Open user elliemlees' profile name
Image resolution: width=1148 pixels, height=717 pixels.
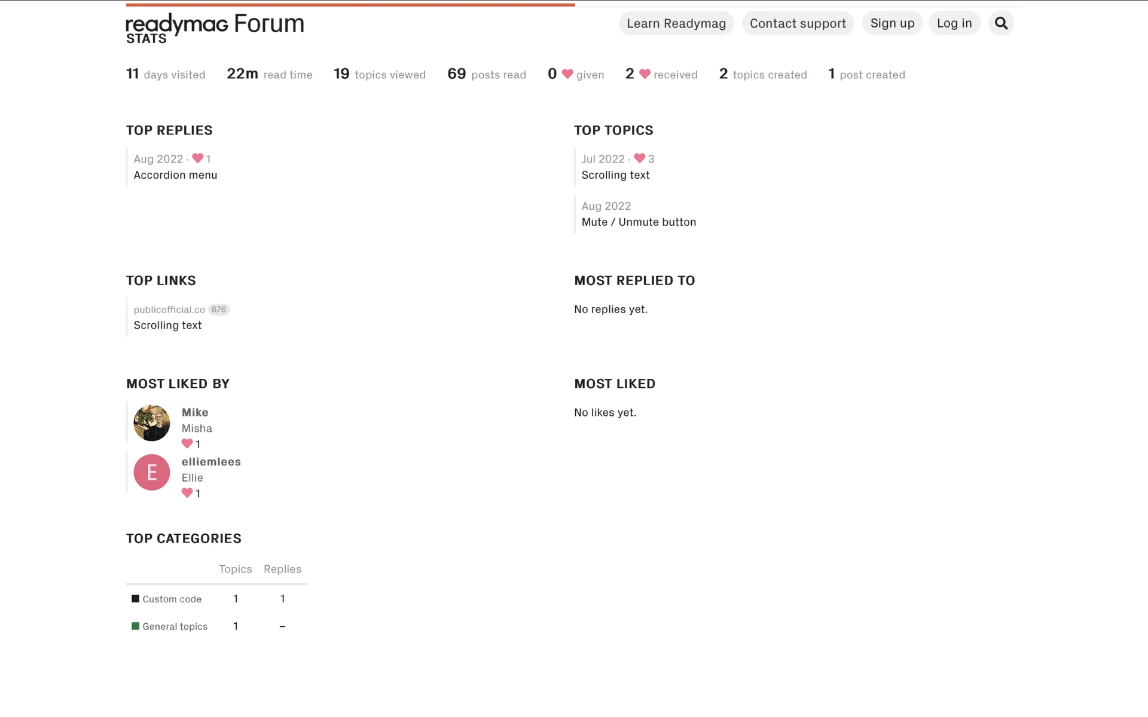point(211,462)
